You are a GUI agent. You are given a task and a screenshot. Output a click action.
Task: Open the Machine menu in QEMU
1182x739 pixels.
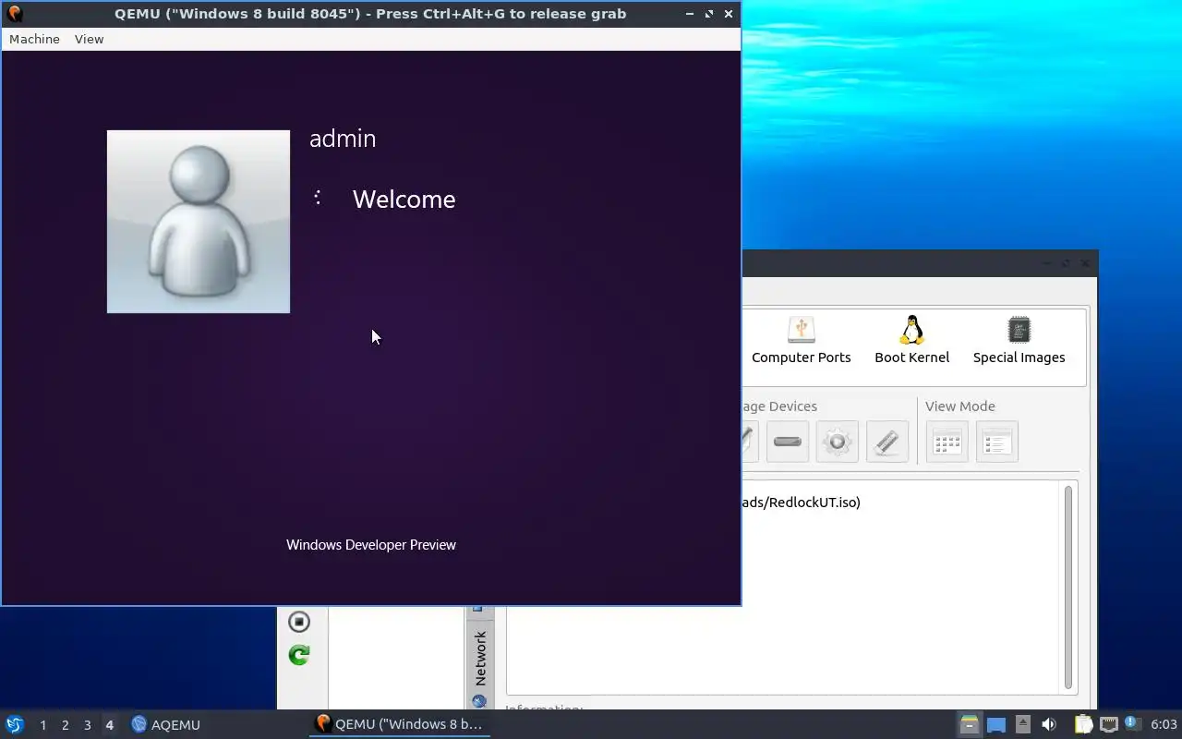click(34, 39)
